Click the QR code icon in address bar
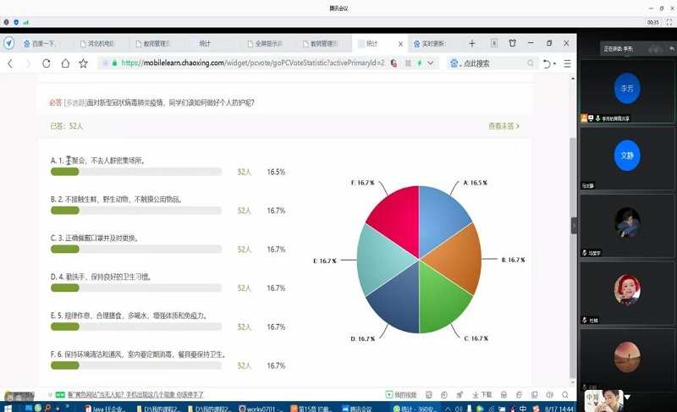 (x=408, y=63)
